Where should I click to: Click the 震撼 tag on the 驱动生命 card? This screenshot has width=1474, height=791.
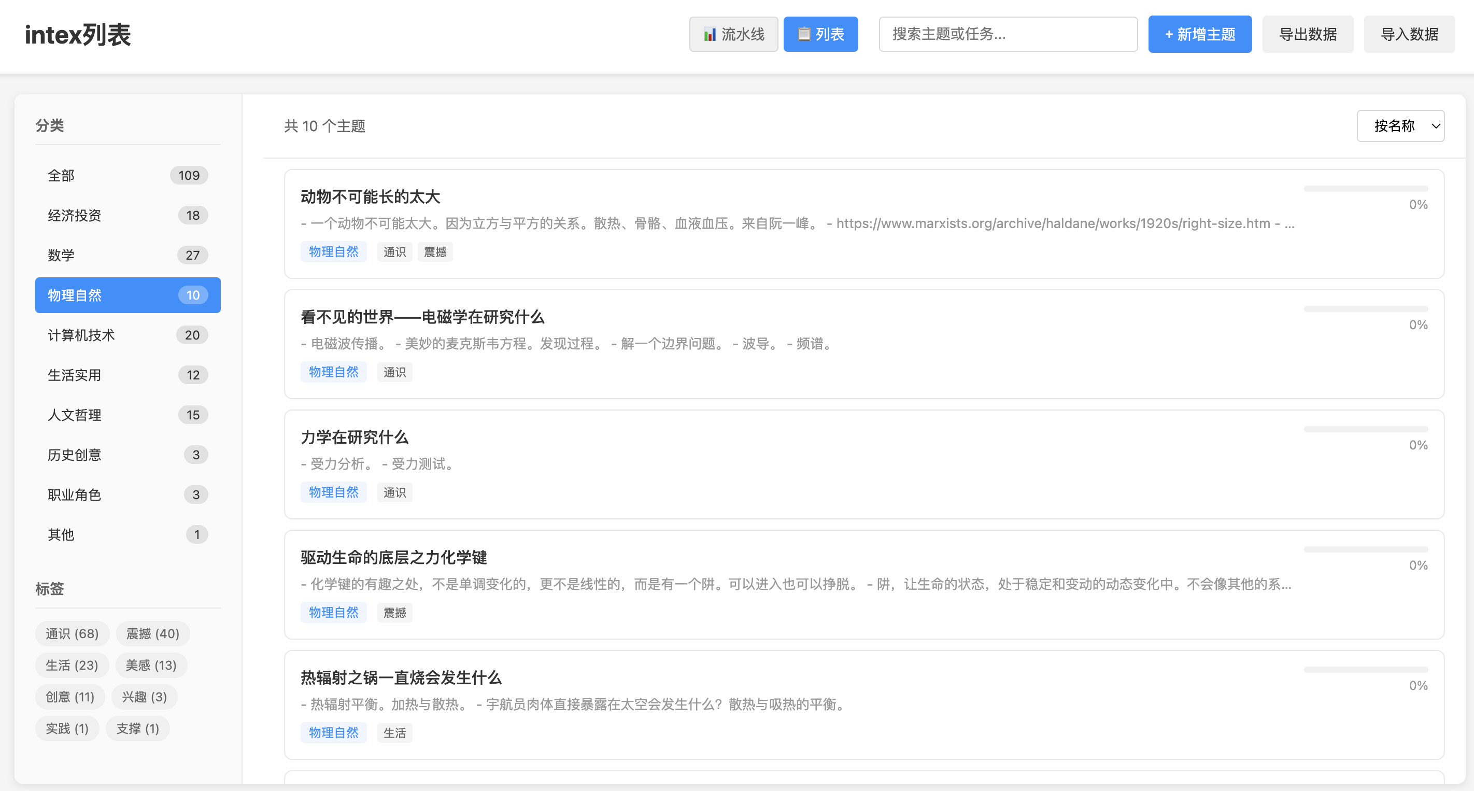pyautogui.click(x=394, y=612)
